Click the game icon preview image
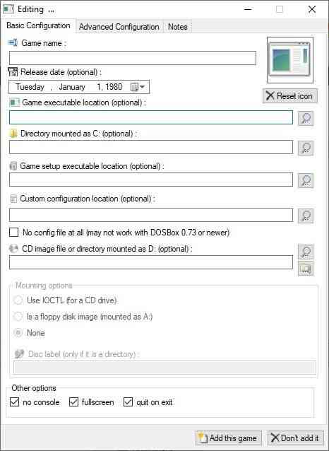329x451 pixels. click(x=290, y=60)
